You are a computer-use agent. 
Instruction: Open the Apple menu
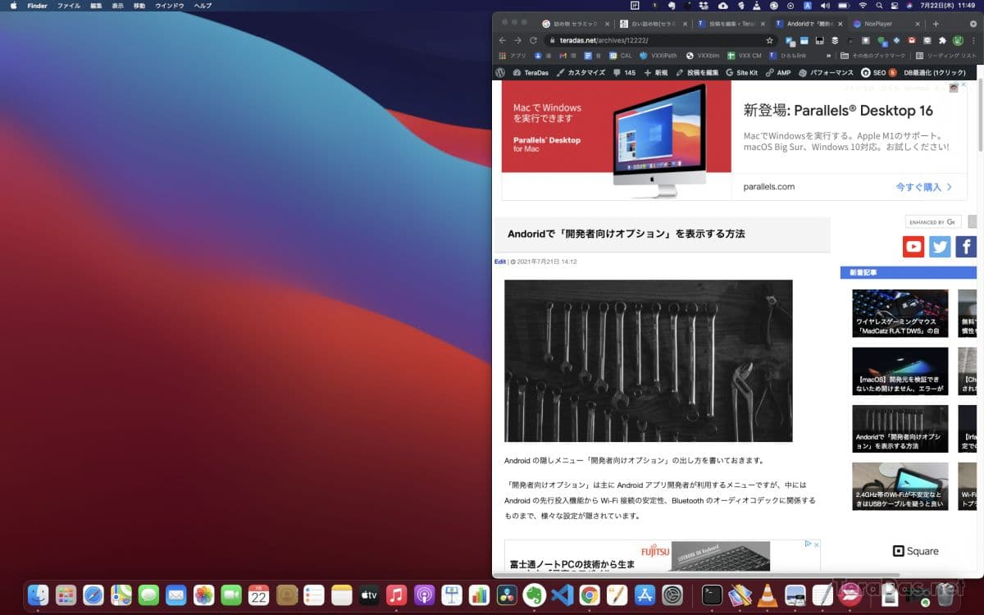click(13, 5)
